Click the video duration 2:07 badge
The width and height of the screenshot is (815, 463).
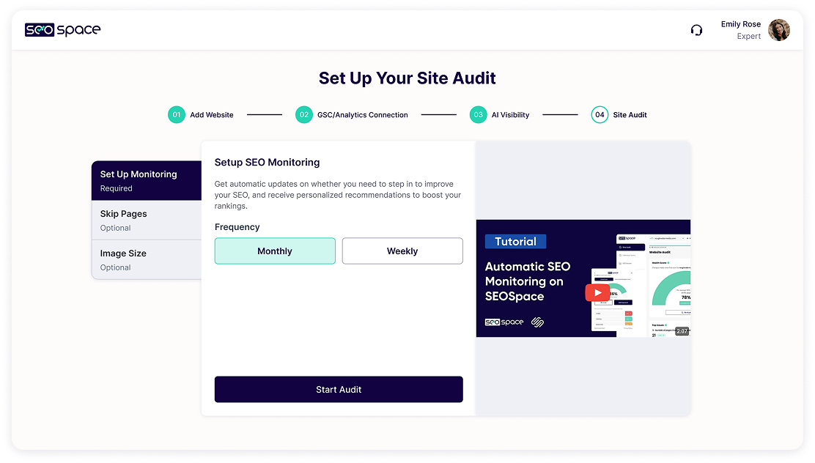coord(682,331)
